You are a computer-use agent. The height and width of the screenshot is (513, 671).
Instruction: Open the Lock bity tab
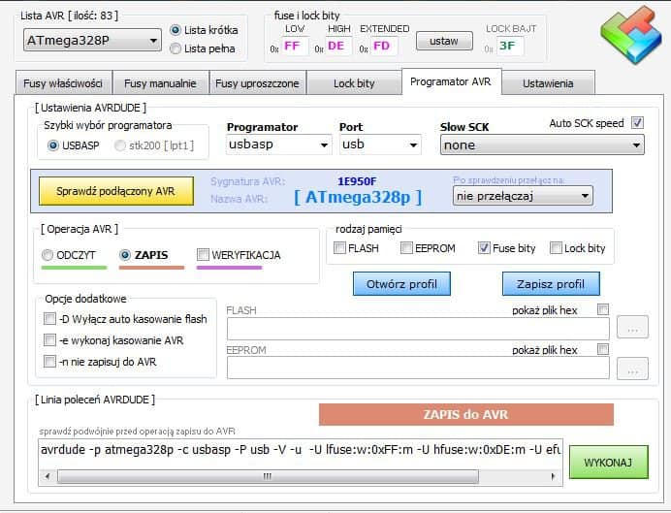[354, 83]
